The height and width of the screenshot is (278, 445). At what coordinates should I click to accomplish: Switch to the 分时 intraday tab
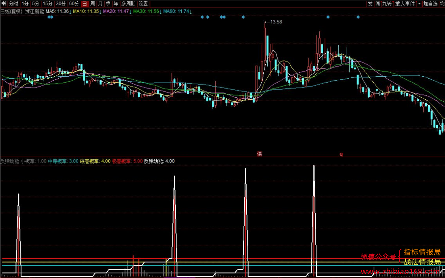[x=13, y=4]
